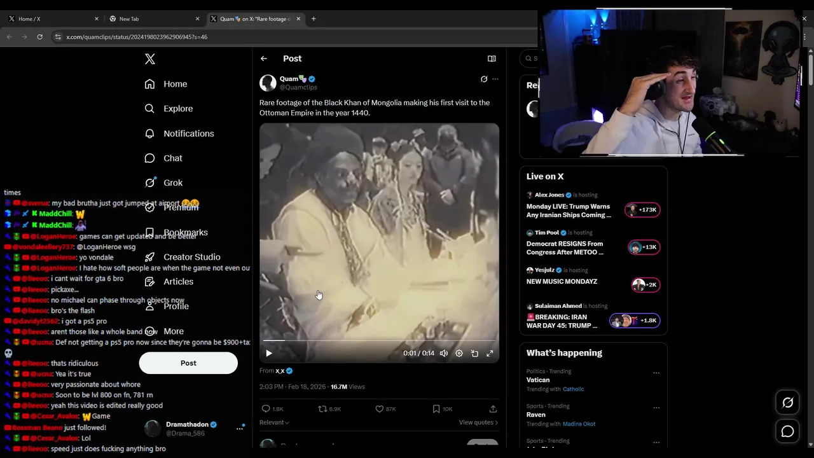Viewport: 814px width, 458px height.
Task: Click the 16.7M Views count
Action: pyautogui.click(x=348, y=387)
